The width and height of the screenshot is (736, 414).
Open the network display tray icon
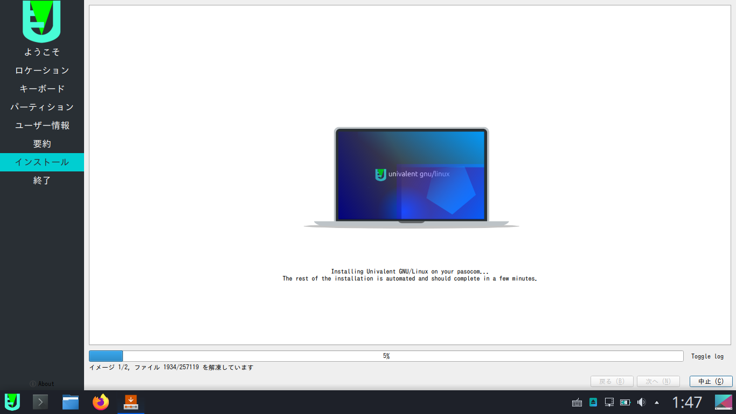[x=609, y=402]
